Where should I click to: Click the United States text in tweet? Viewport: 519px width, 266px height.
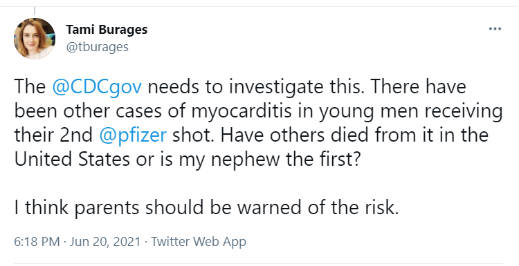(x=72, y=160)
